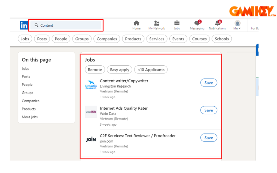Click the LinkedIn logo icon

(24, 25)
